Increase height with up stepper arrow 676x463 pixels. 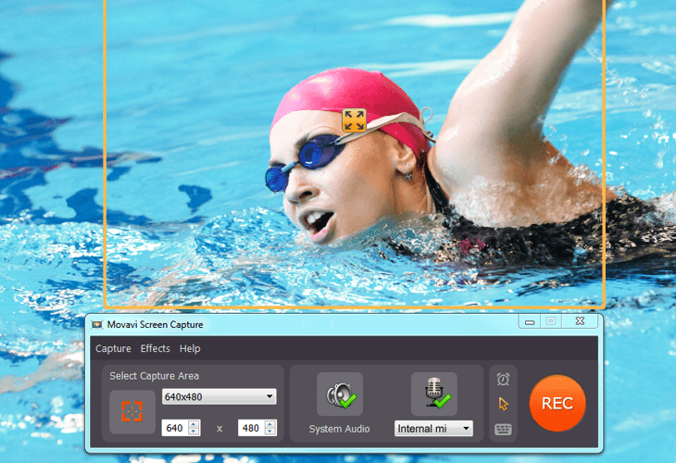pyautogui.click(x=270, y=424)
